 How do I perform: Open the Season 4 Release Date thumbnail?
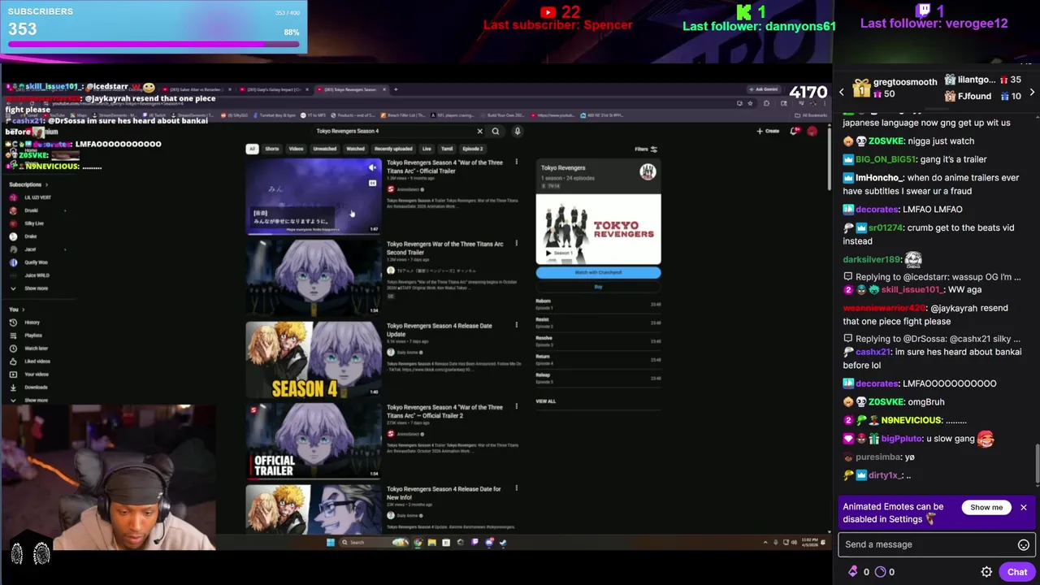(x=313, y=359)
